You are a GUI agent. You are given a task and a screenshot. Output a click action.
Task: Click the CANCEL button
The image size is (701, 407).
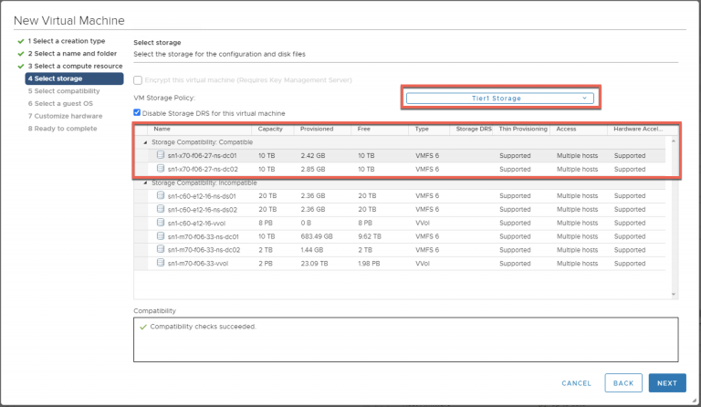pyautogui.click(x=576, y=383)
